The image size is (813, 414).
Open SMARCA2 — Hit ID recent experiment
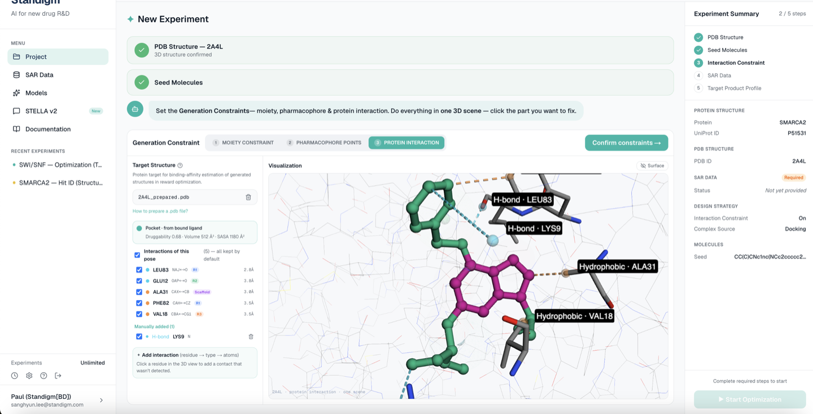point(58,183)
